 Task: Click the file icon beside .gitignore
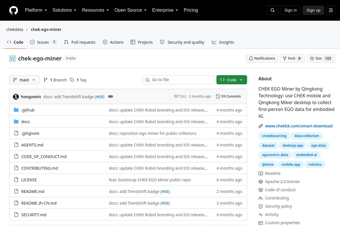pyautogui.click(x=16, y=133)
